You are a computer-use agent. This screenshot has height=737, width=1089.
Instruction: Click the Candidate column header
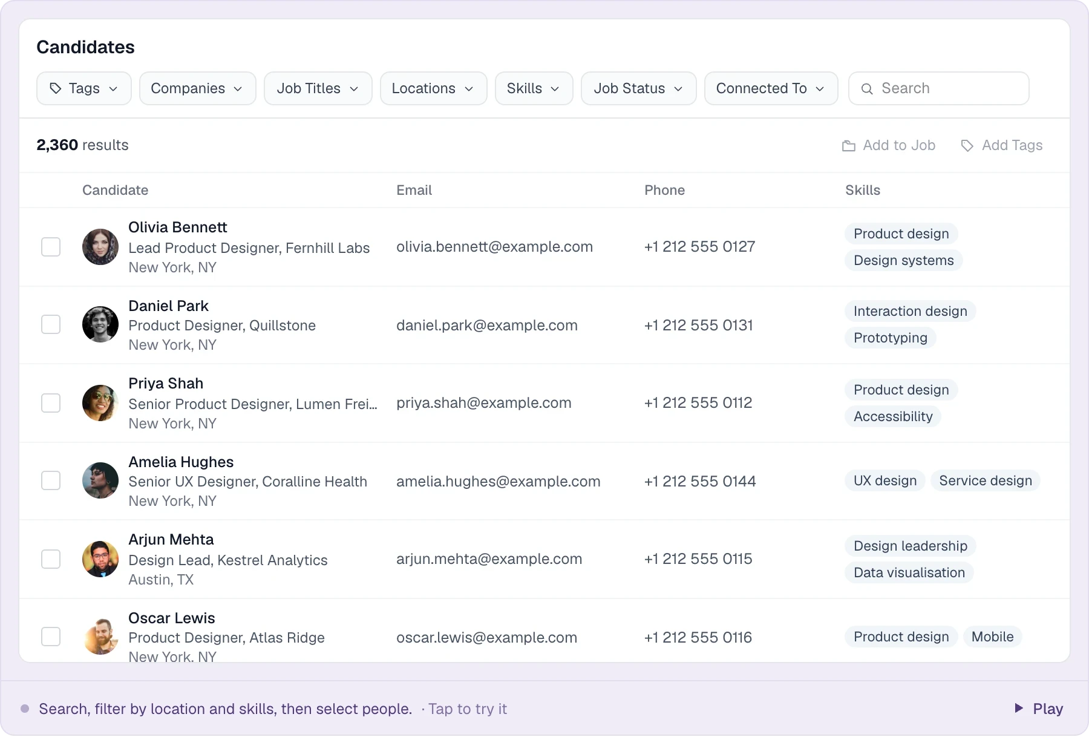click(x=115, y=190)
